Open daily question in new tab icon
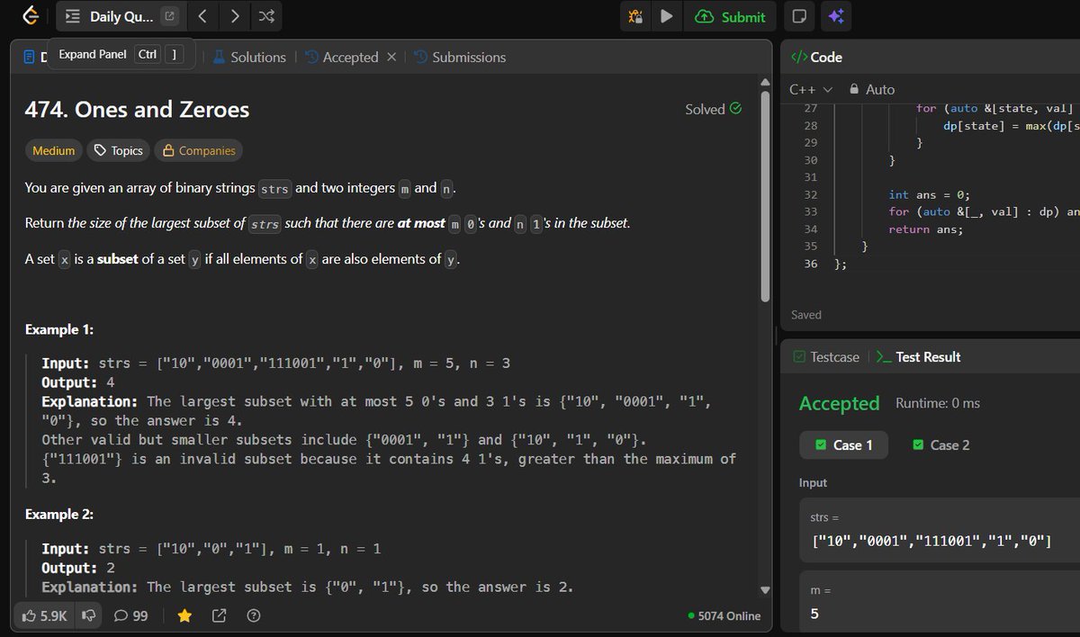1080x637 pixels. 169,16
